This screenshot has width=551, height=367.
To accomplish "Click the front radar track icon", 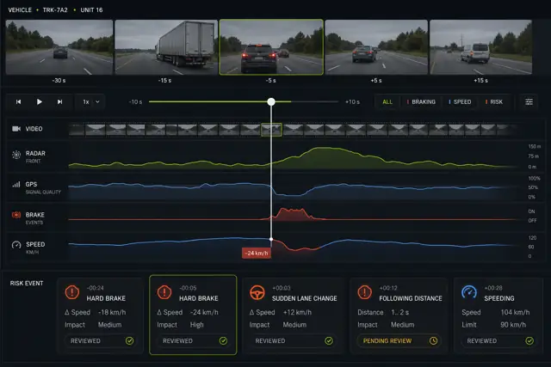I will tap(16, 155).
